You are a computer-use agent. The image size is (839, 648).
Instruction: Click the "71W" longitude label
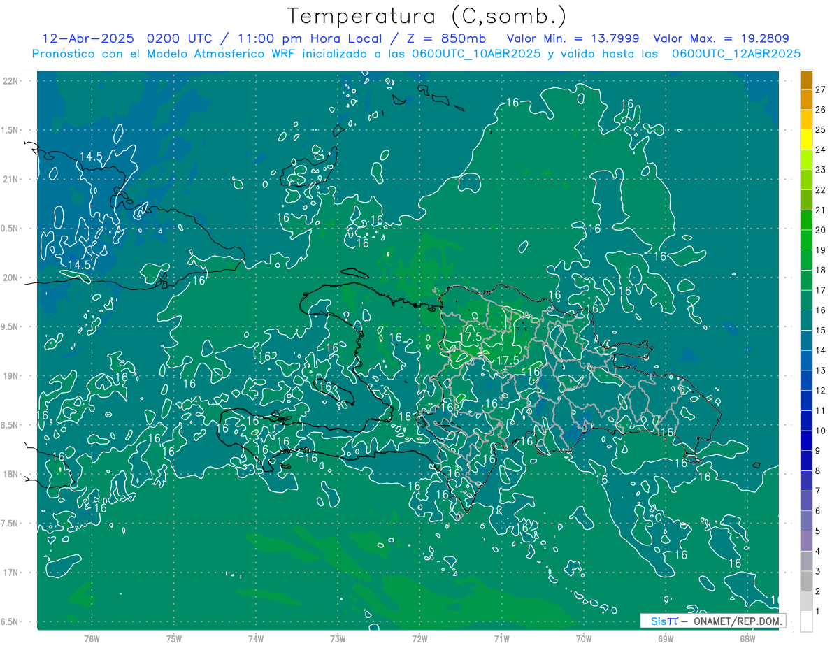[501, 638]
